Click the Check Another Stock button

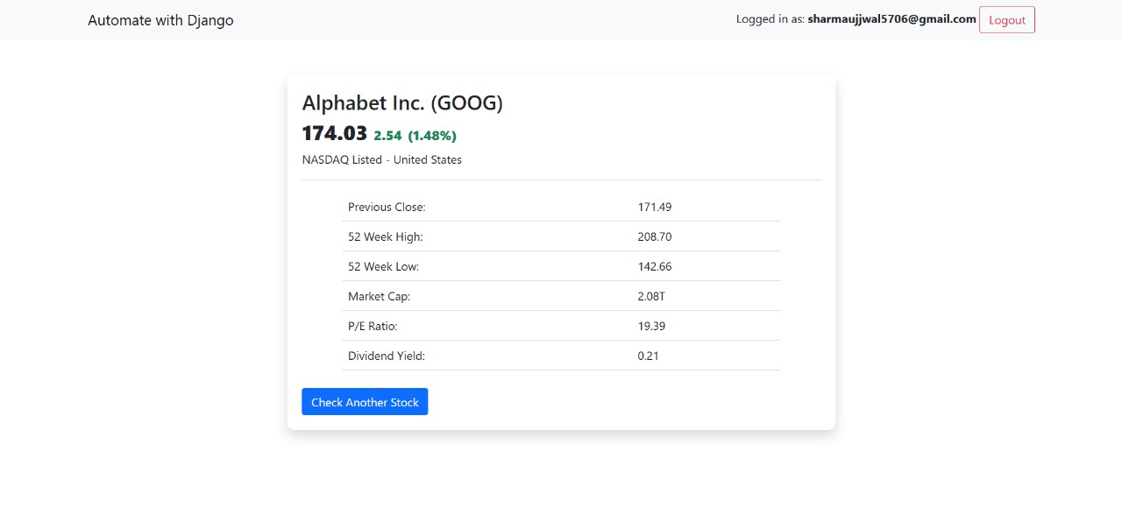click(x=365, y=402)
